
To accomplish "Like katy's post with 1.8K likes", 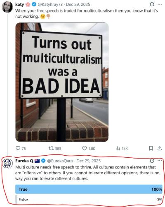I will 89,149.
